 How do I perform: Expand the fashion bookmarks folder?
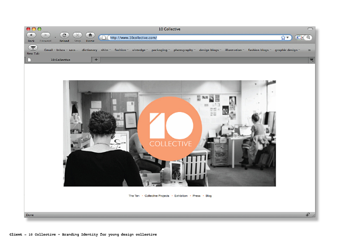122,50
